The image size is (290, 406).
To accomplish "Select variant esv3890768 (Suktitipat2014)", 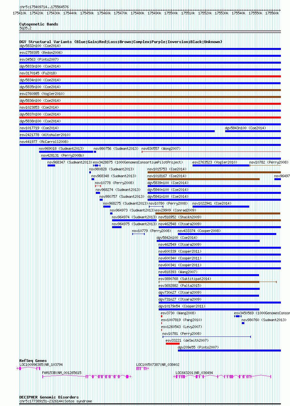I will click(x=218, y=282).
